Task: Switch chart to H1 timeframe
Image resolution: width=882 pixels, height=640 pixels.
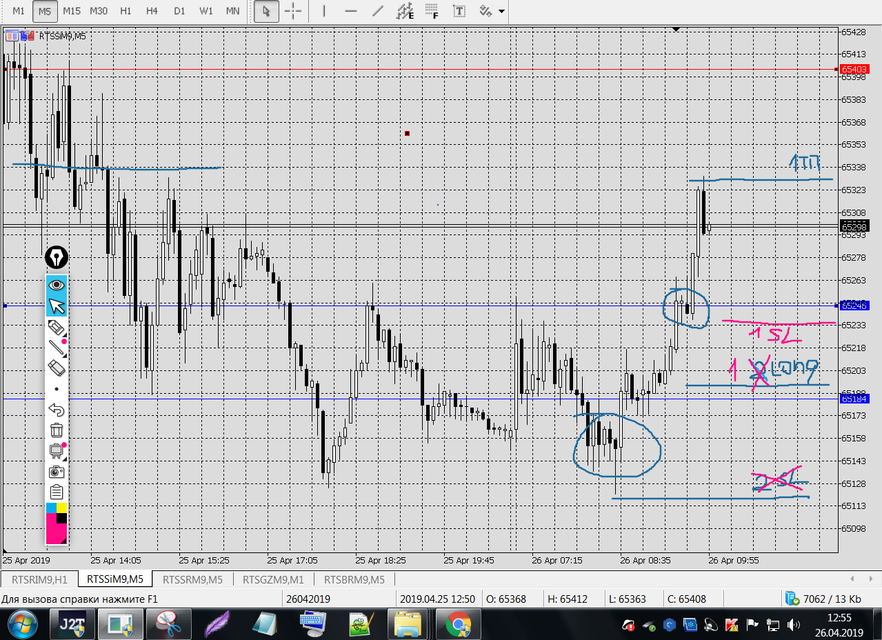Action: click(x=126, y=11)
